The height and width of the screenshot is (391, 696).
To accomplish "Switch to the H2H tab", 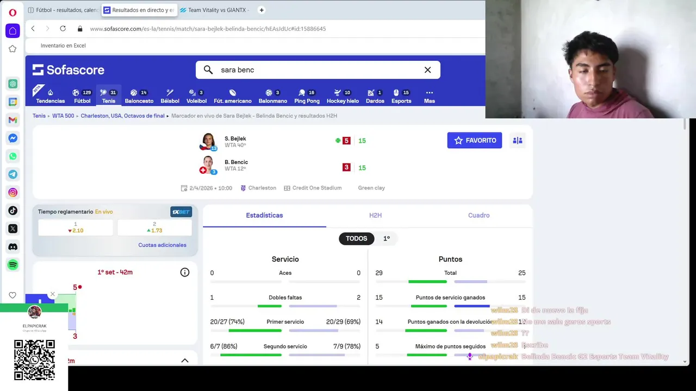I will (x=375, y=216).
